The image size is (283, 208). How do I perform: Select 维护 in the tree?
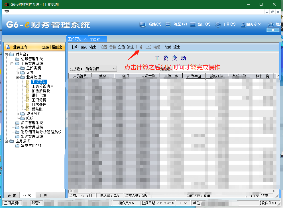pyautogui.click(x=30, y=118)
